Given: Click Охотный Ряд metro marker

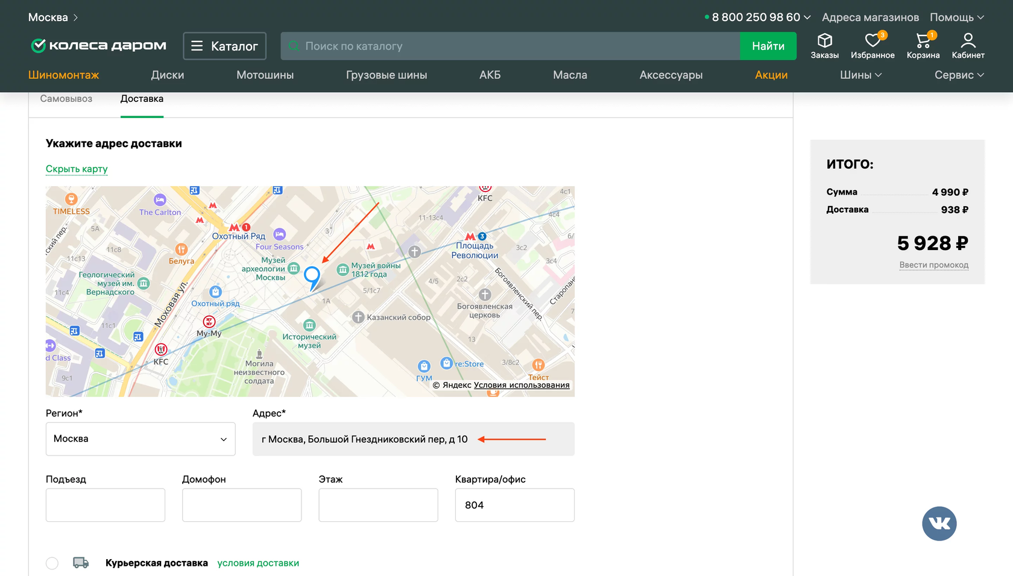Looking at the screenshot, I should pyautogui.click(x=234, y=227).
